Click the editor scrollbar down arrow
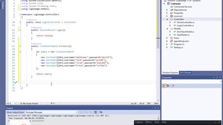223x125 pixels. coord(158,100)
